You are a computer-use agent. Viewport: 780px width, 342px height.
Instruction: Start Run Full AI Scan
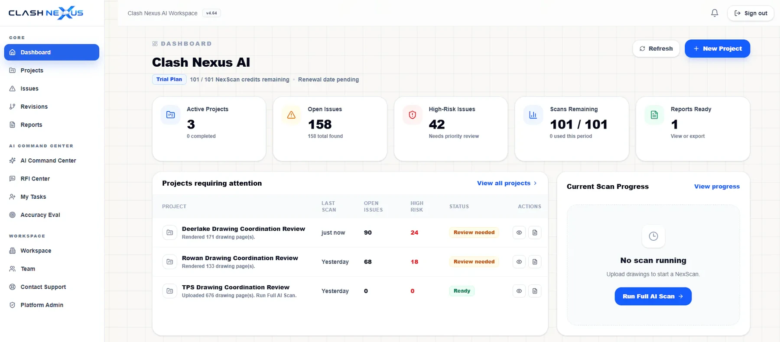653,297
